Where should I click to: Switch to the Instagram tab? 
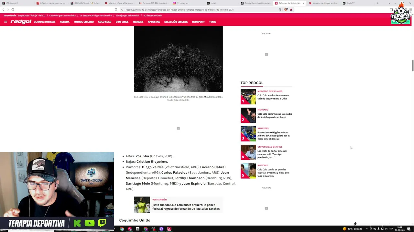coord(188,3)
